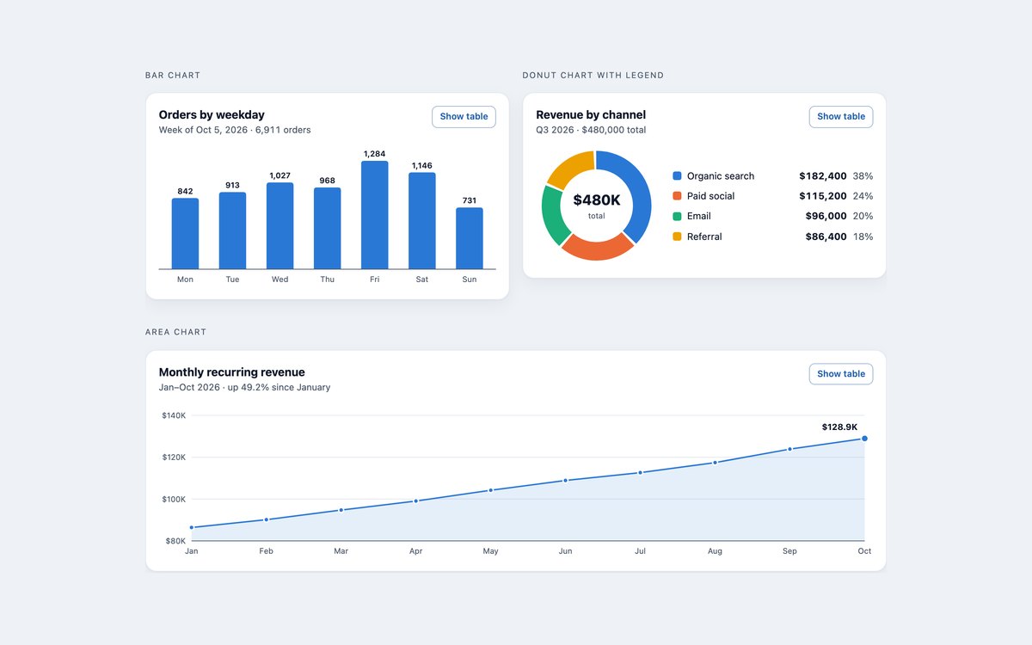Click the $100K y-axis label
1032x645 pixels.
174,500
